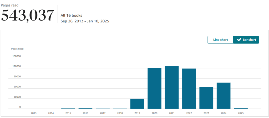Click the 2024 pages read bar

tap(224, 96)
